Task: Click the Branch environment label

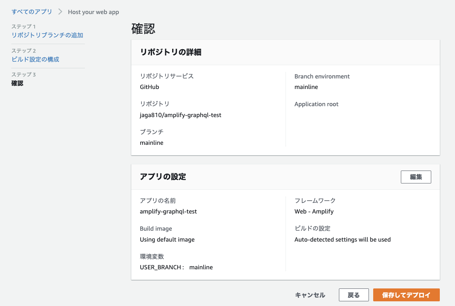Action: (x=322, y=76)
